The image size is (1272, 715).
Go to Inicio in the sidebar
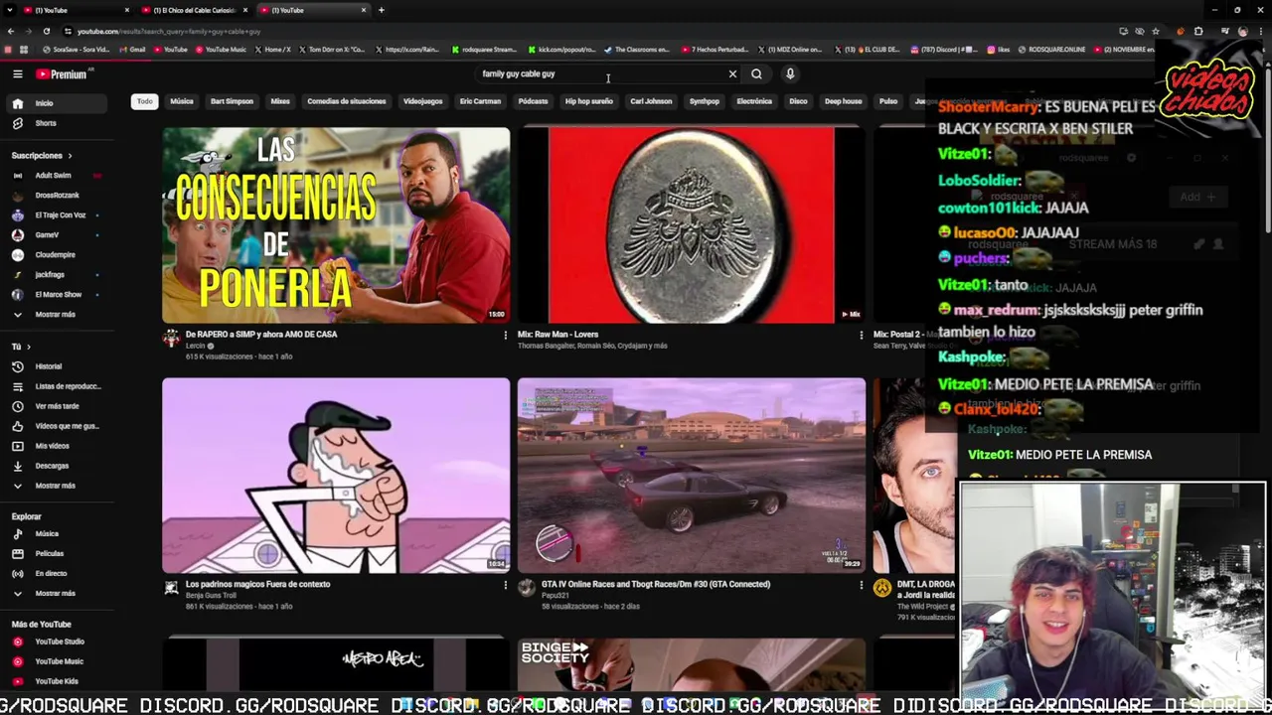point(58,103)
